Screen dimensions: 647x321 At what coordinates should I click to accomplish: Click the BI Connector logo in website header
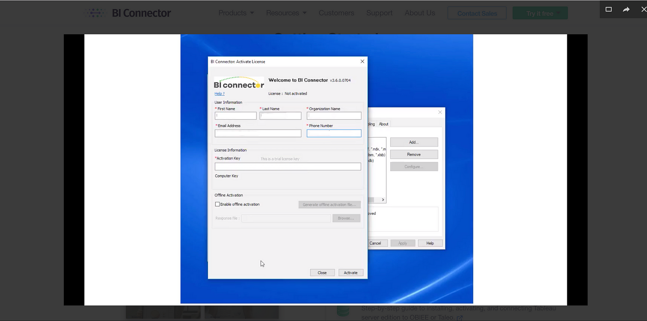click(x=128, y=13)
